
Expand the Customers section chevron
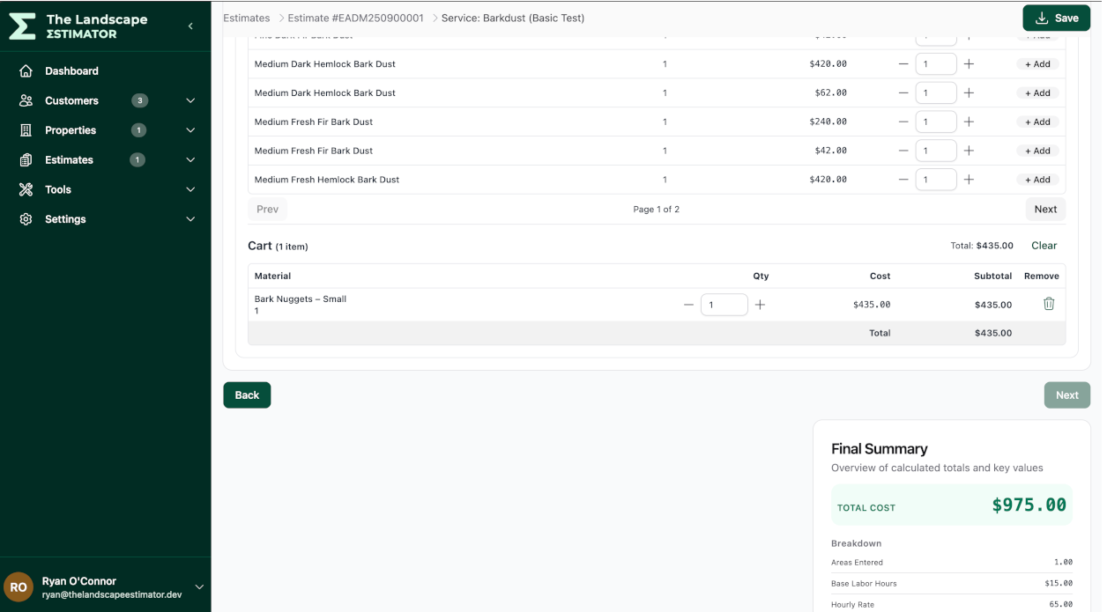(190, 100)
